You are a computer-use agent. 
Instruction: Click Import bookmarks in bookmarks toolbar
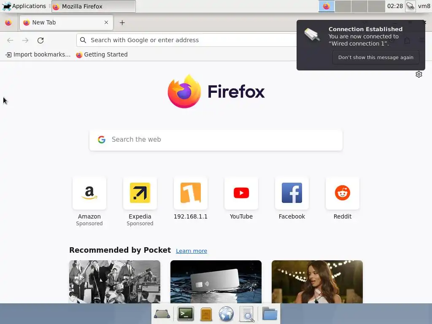[x=38, y=54]
